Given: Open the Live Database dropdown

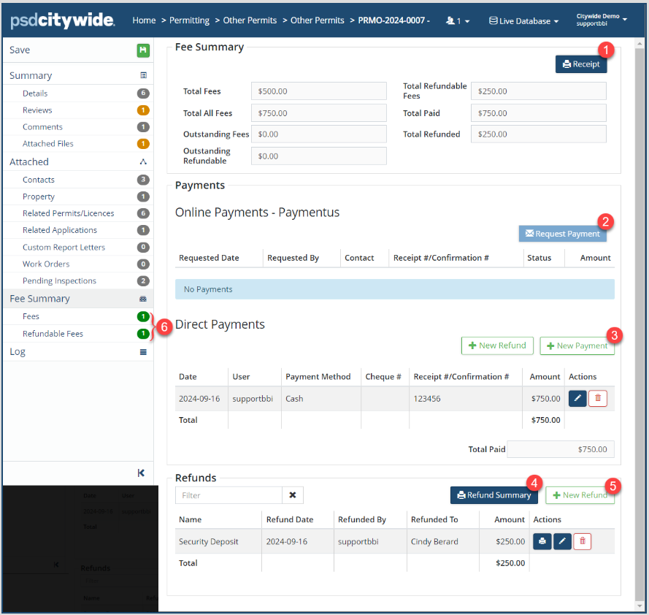Looking at the screenshot, I should (523, 20).
